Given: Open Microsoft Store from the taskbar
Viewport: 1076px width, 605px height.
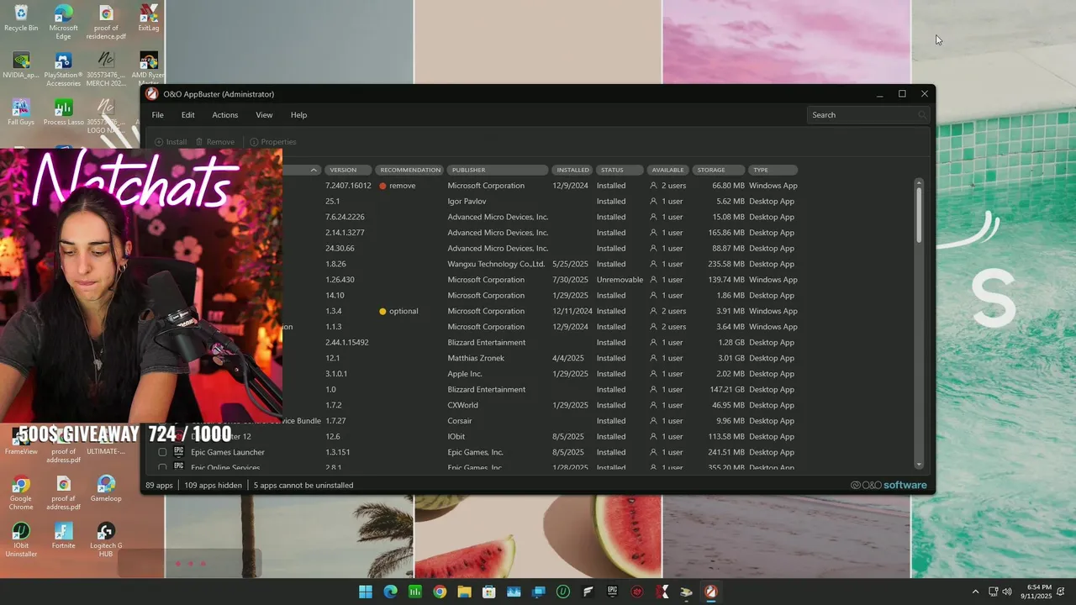Looking at the screenshot, I should [x=489, y=592].
